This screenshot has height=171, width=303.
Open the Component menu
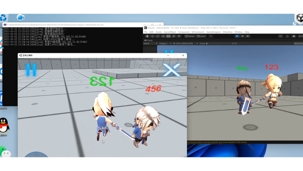(184, 32)
